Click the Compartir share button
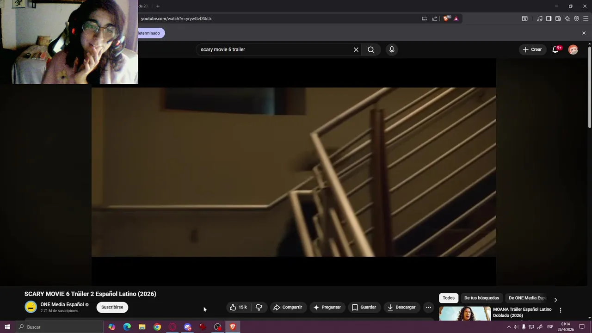The image size is (592, 333). pyautogui.click(x=288, y=307)
